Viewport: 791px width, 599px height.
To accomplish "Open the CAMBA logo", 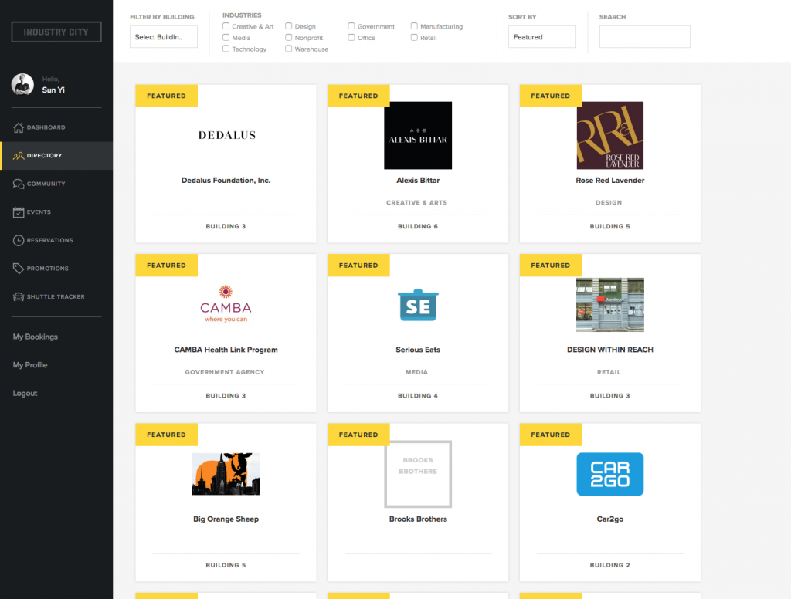I will (x=226, y=304).
